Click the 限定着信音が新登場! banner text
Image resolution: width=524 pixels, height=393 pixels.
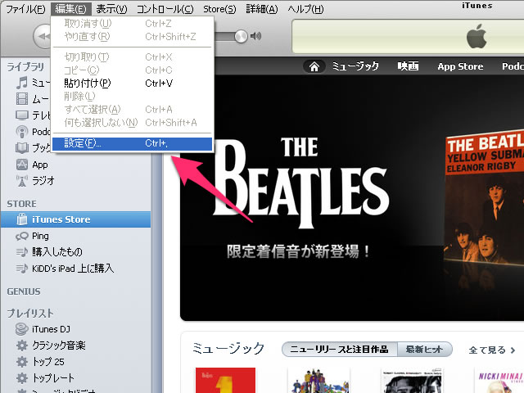(x=298, y=251)
